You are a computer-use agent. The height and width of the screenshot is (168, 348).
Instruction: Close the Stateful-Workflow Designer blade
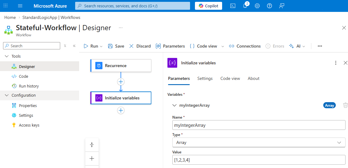(x=344, y=28)
